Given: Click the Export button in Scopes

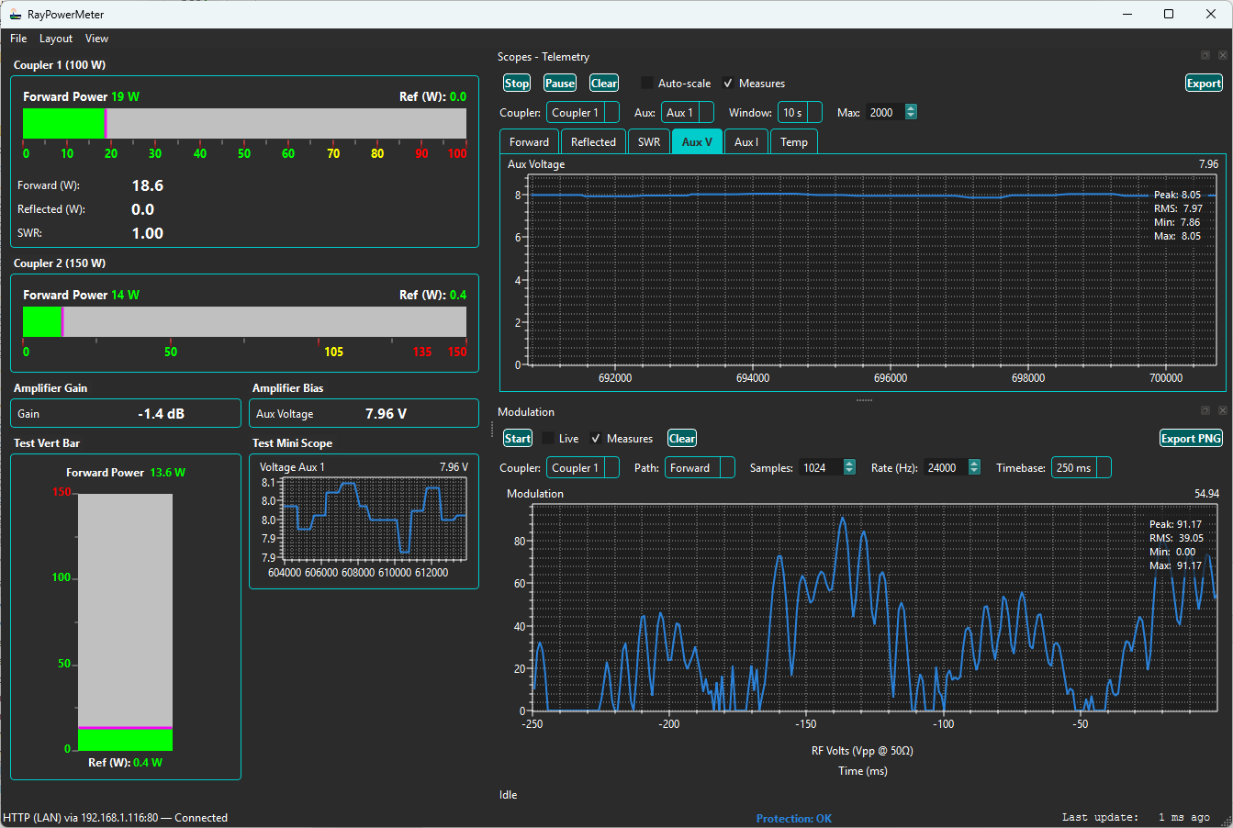Looking at the screenshot, I should point(1204,84).
